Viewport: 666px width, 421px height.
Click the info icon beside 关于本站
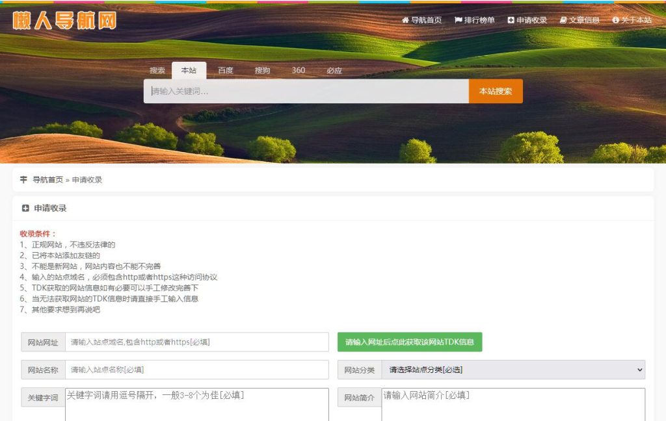tap(615, 19)
